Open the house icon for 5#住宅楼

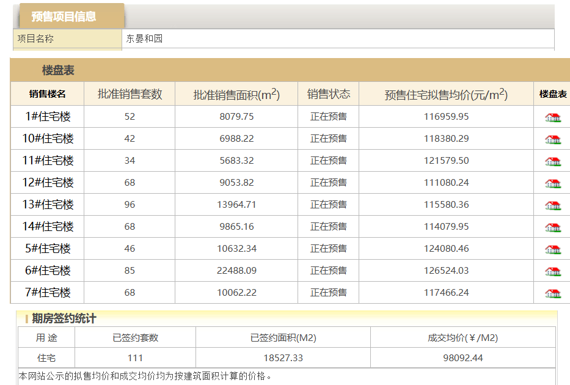click(552, 249)
